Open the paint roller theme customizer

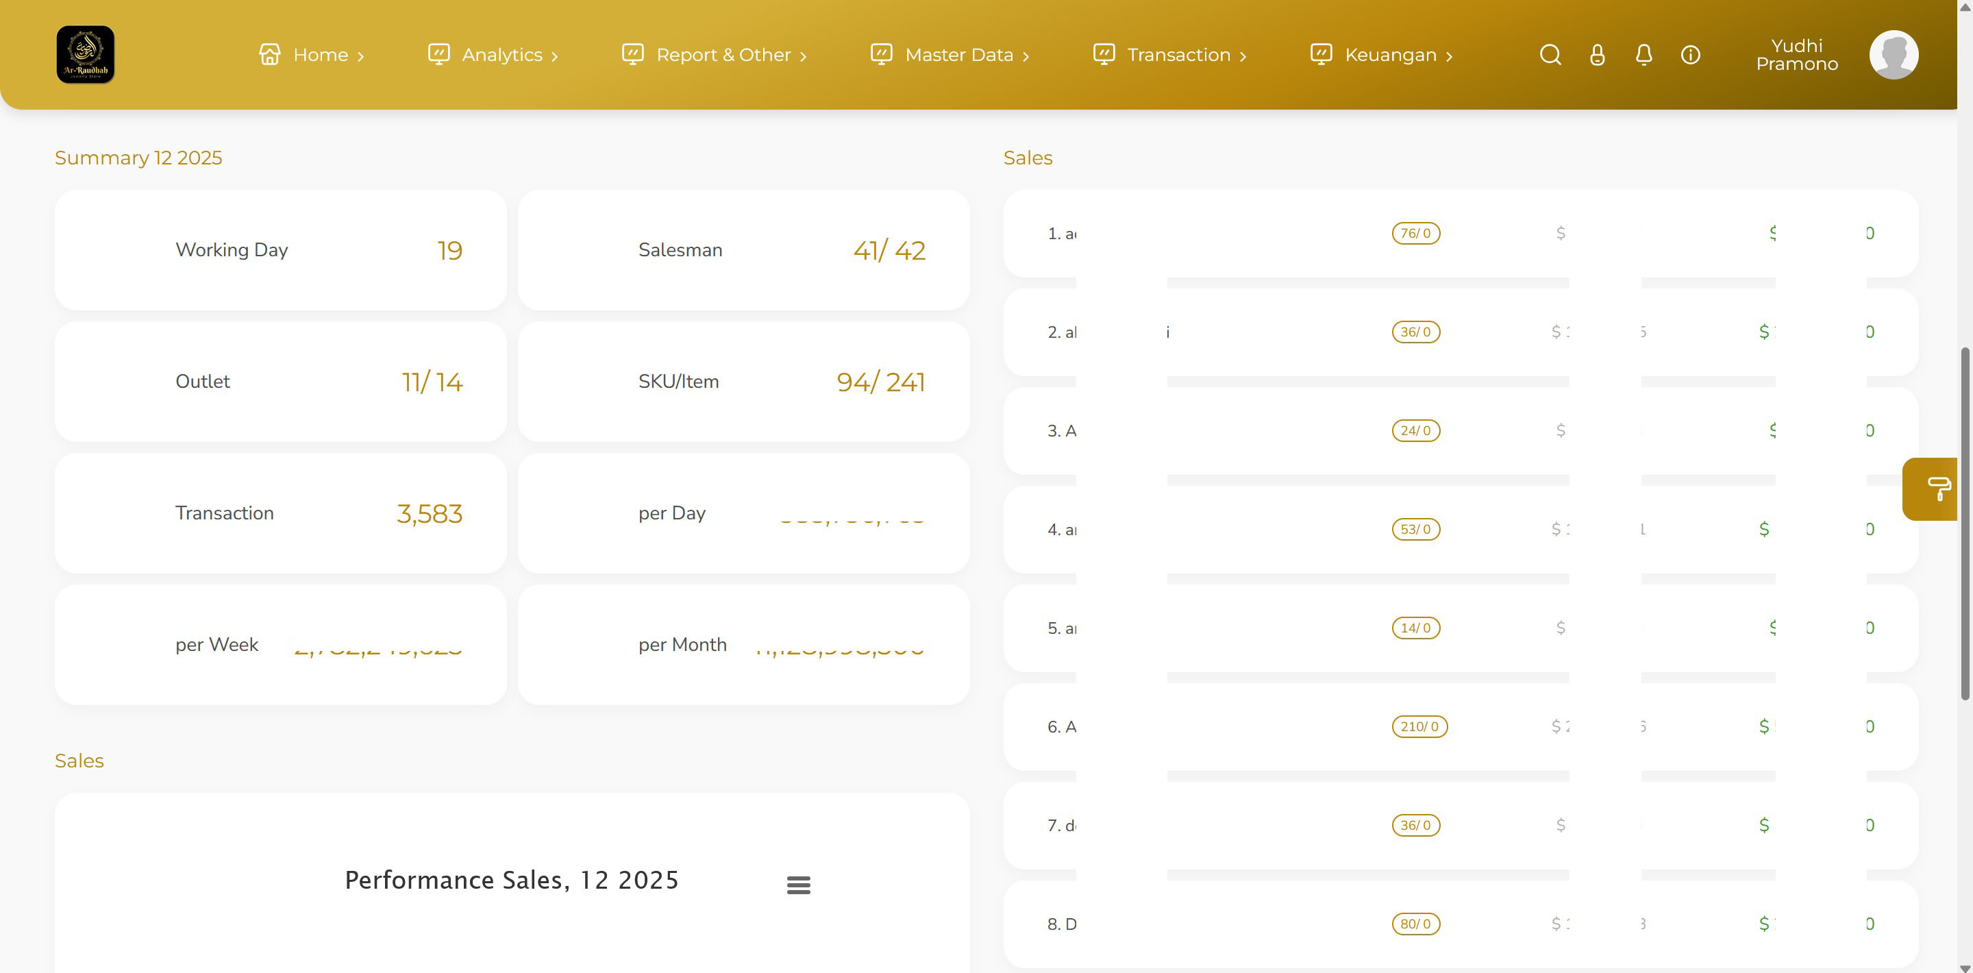click(x=1938, y=489)
